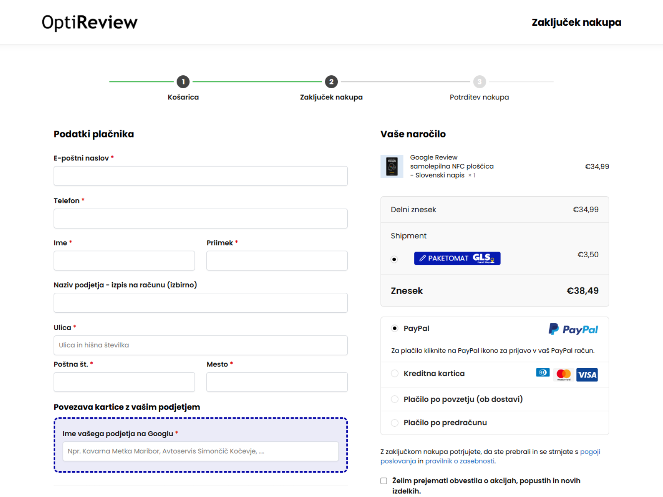Click the Ulica street address field

201,345
